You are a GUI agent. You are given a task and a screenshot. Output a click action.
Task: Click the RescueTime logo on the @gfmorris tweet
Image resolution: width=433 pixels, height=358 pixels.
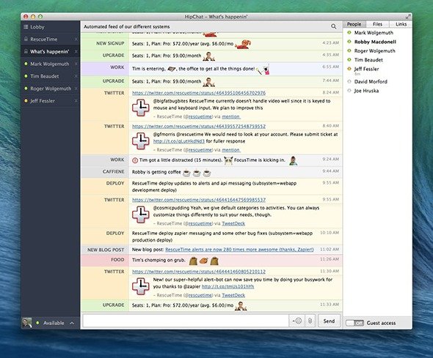point(141,141)
